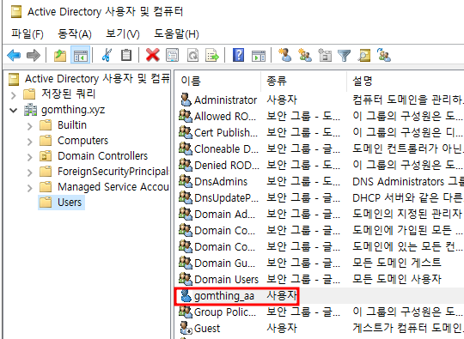Toggle the console tree pane icon
The image size is (464, 339).
pyautogui.click(x=80, y=55)
